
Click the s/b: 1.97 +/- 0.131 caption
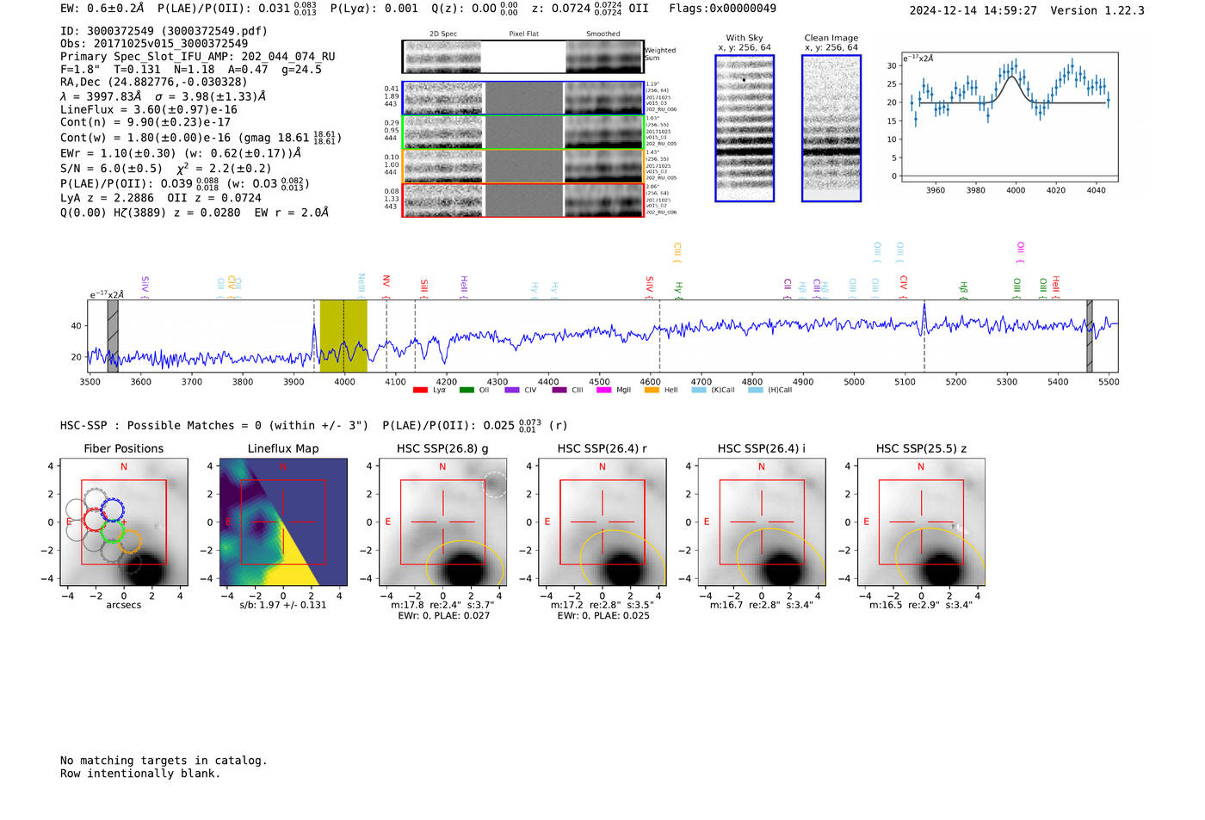(x=283, y=605)
